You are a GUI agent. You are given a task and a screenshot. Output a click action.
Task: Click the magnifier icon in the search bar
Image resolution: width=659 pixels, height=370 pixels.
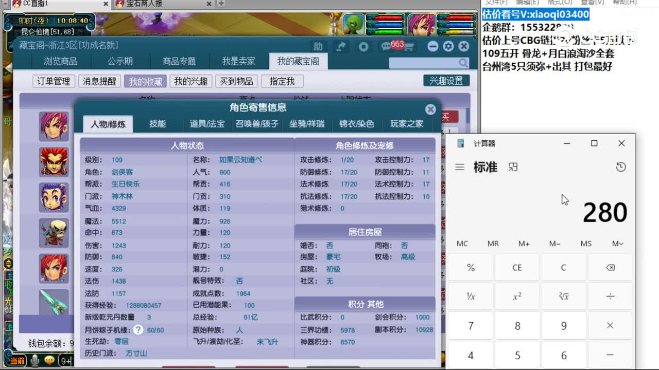(x=462, y=62)
